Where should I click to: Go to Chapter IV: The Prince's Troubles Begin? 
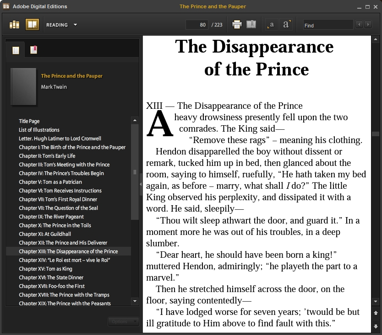[61, 173]
